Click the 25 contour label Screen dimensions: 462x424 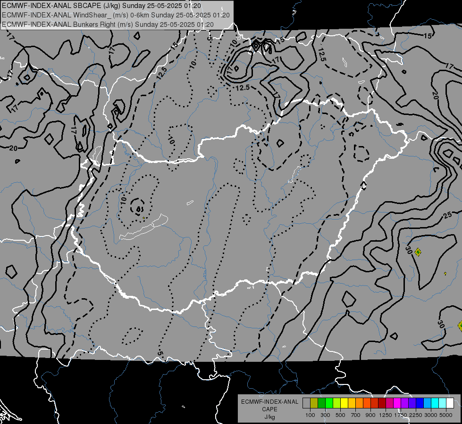coord(447,215)
